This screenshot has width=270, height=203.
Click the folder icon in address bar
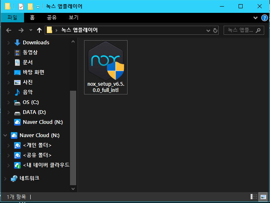tap(49, 30)
